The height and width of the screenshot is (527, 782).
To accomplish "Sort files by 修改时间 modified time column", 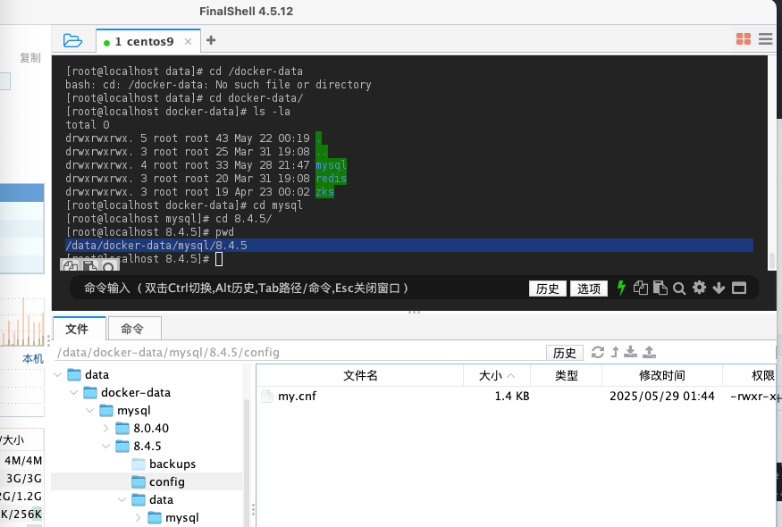I will click(662, 375).
